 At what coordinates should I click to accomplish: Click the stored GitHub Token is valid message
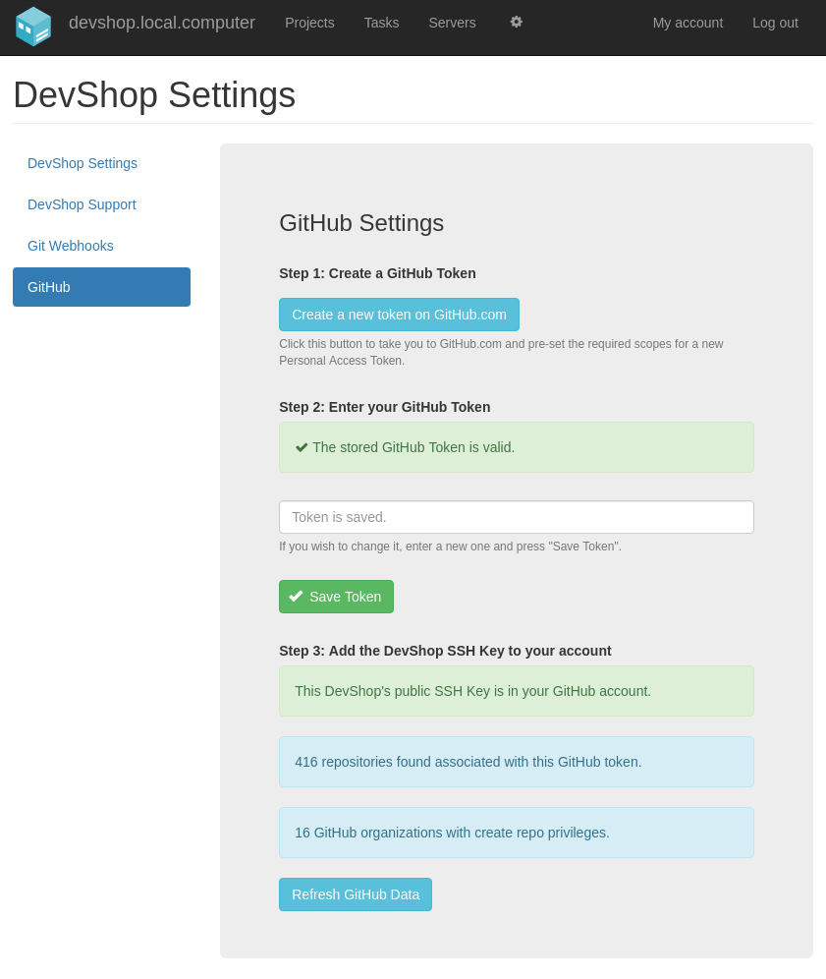pos(517,447)
